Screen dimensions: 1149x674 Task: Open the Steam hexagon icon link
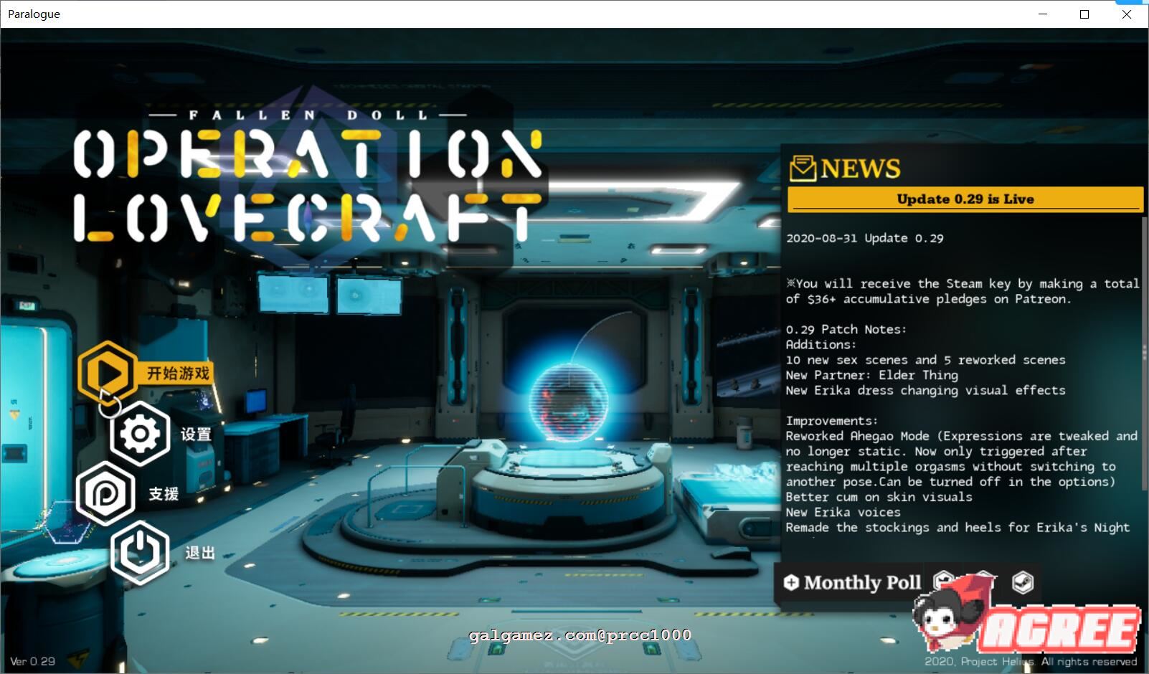coord(1023,582)
